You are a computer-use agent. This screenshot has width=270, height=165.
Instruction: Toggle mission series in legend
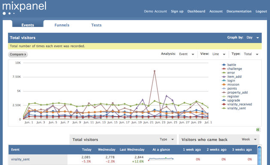coord(231,85)
